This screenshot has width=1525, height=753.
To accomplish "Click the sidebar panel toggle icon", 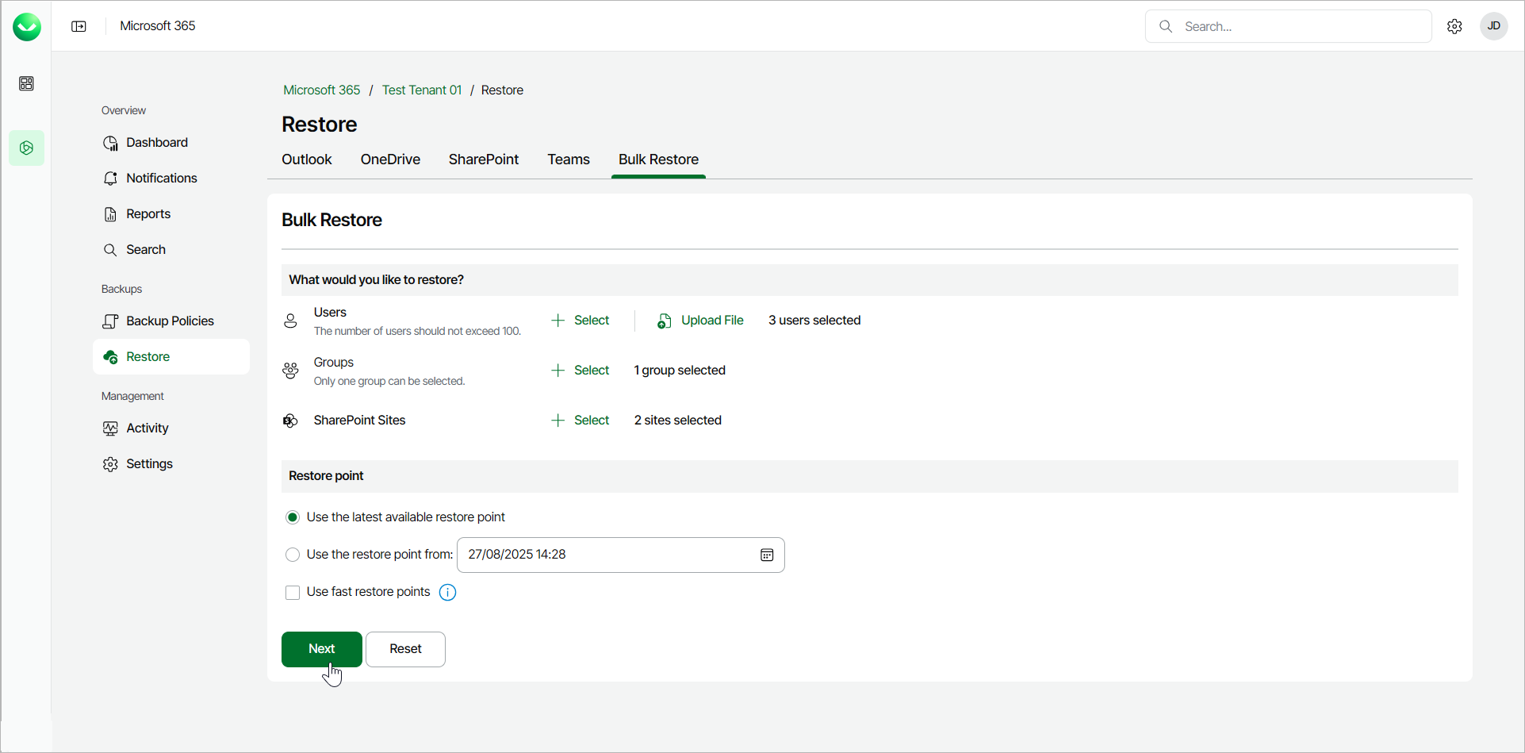I will pyautogui.click(x=79, y=26).
